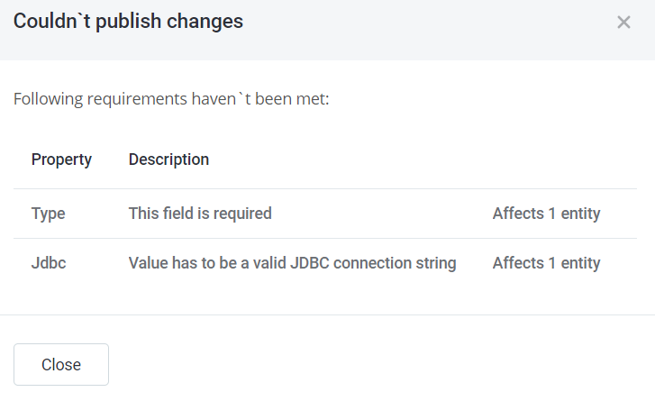Click the valid JDBC connection string message
This screenshot has height=401, width=655.
tap(292, 263)
